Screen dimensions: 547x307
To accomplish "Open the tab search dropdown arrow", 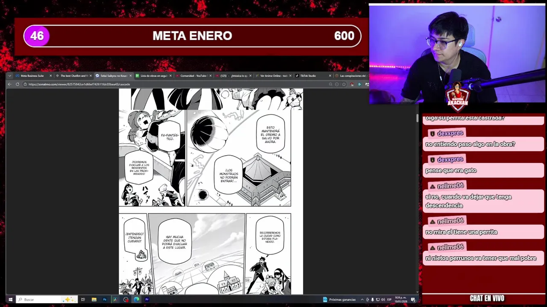I will pos(10,75).
